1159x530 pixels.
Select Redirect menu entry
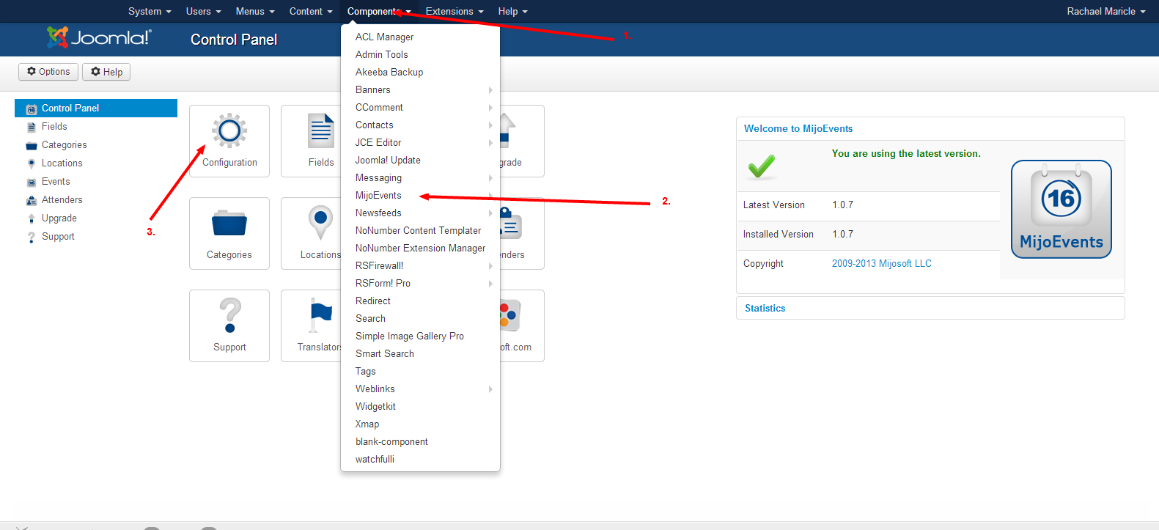point(420,301)
